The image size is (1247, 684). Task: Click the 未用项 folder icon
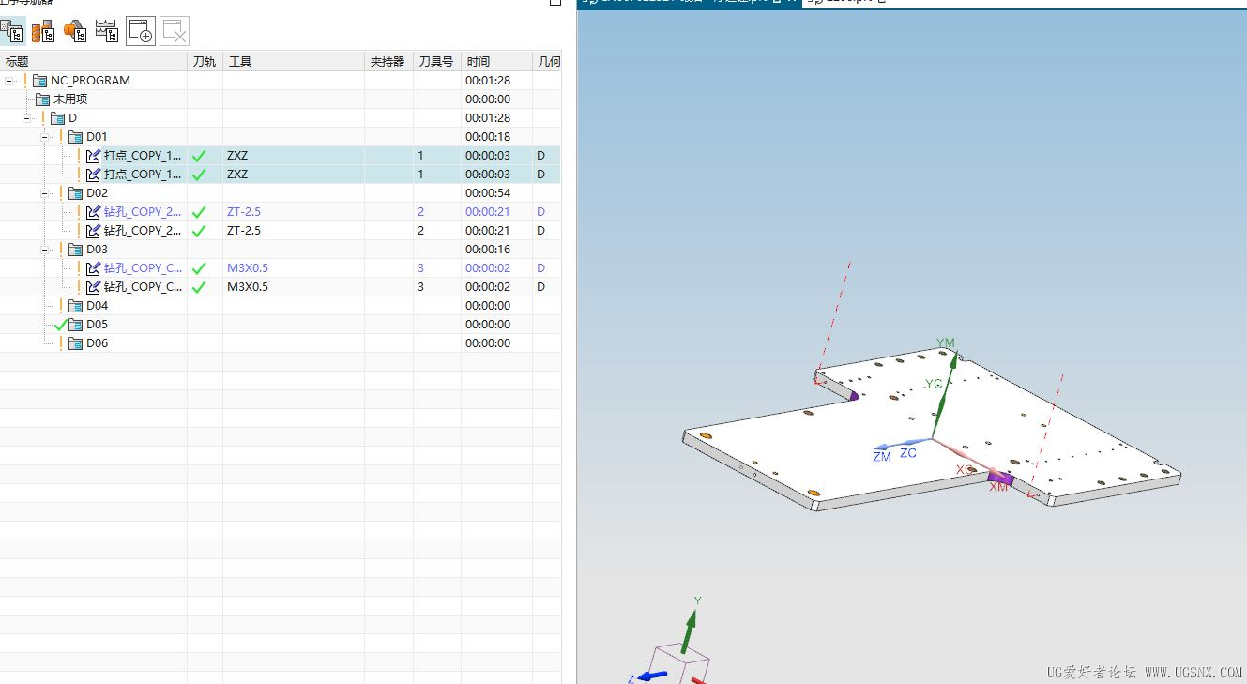tap(42, 99)
